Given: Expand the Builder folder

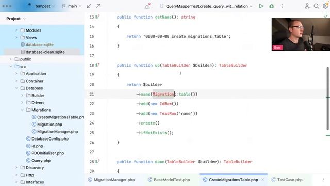Looking at the screenshot, I should [x=22, y=95].
